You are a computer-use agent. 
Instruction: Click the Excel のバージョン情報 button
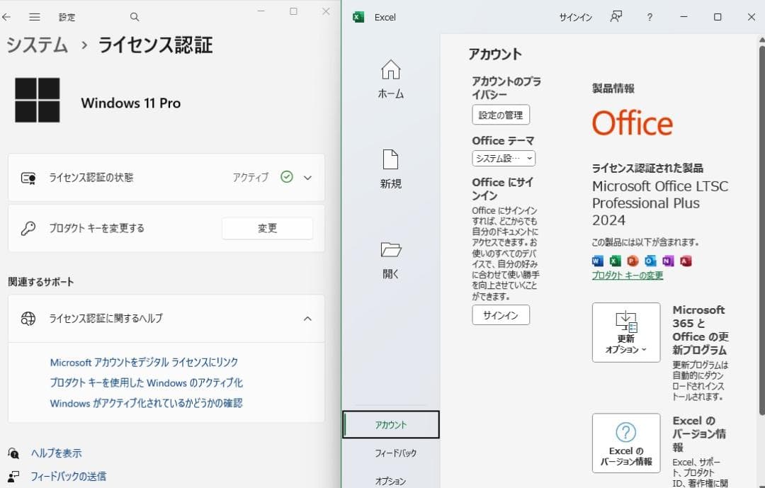tap(626, 443)
